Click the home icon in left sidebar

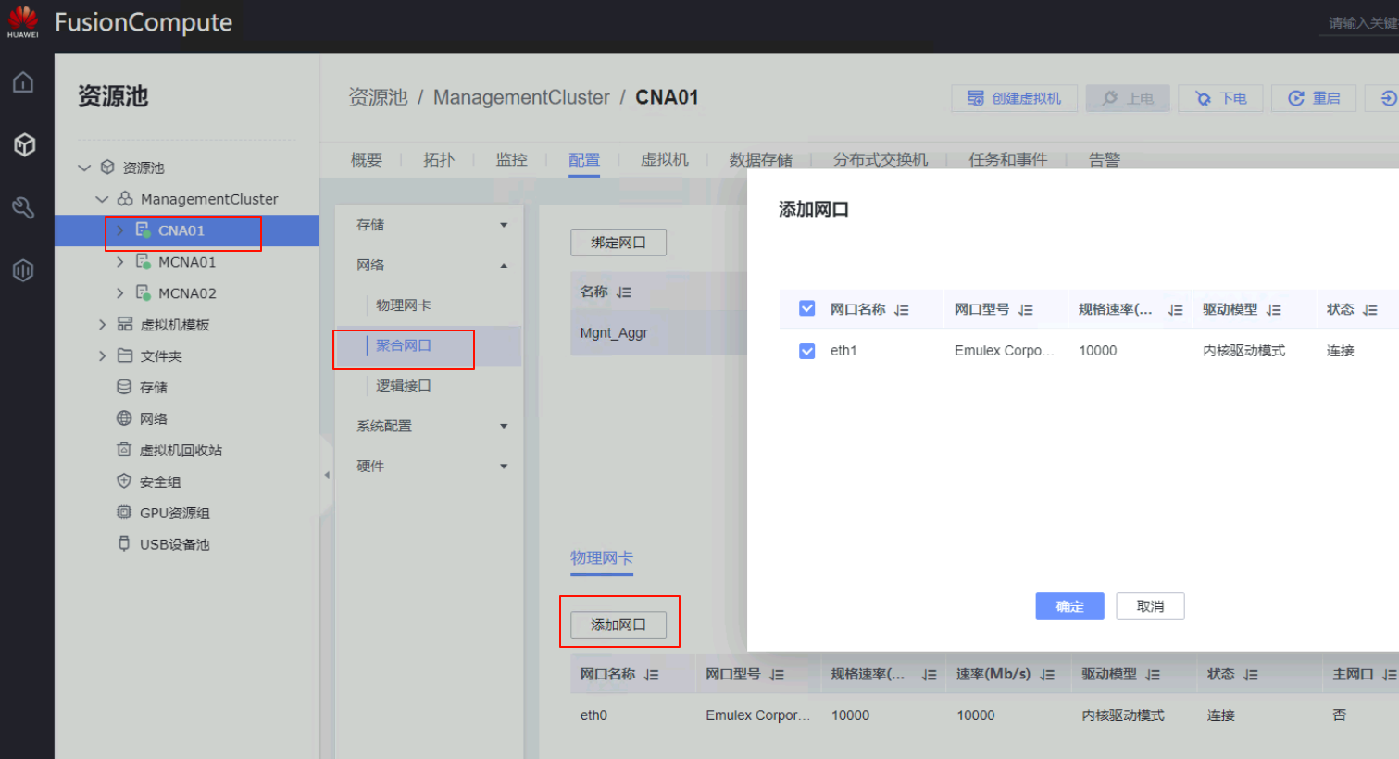click(23, 82)
